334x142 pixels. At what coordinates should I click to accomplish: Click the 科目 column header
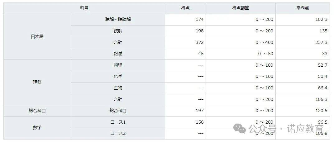[84, 8]
